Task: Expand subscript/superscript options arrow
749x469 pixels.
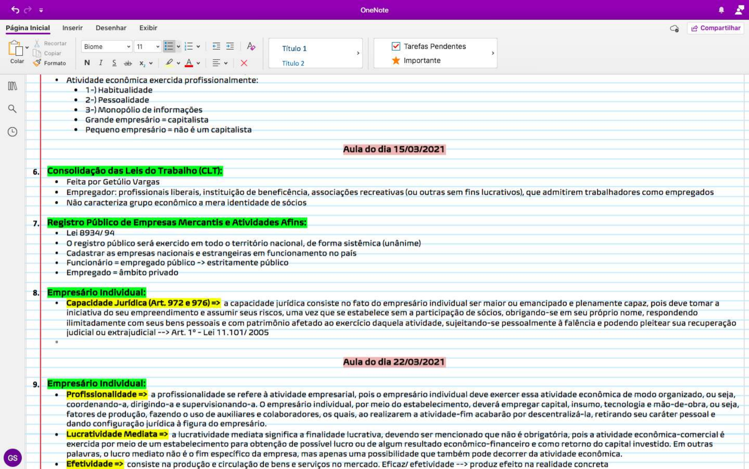Action: click(x=151, y=63)
